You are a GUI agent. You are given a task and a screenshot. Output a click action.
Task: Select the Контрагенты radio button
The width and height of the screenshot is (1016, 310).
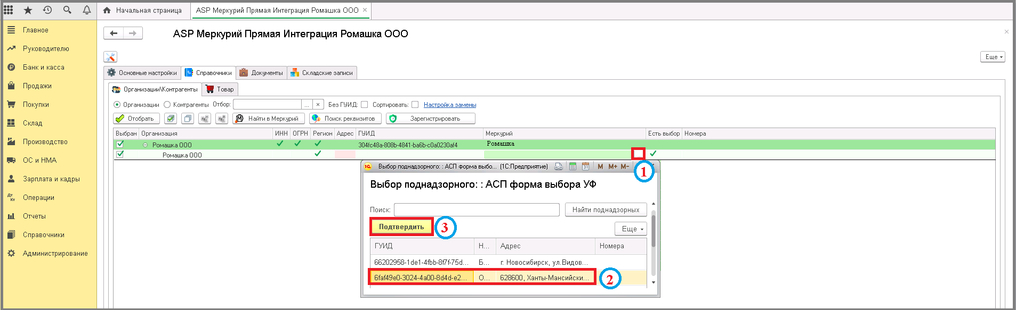click(x=167, y=105)
